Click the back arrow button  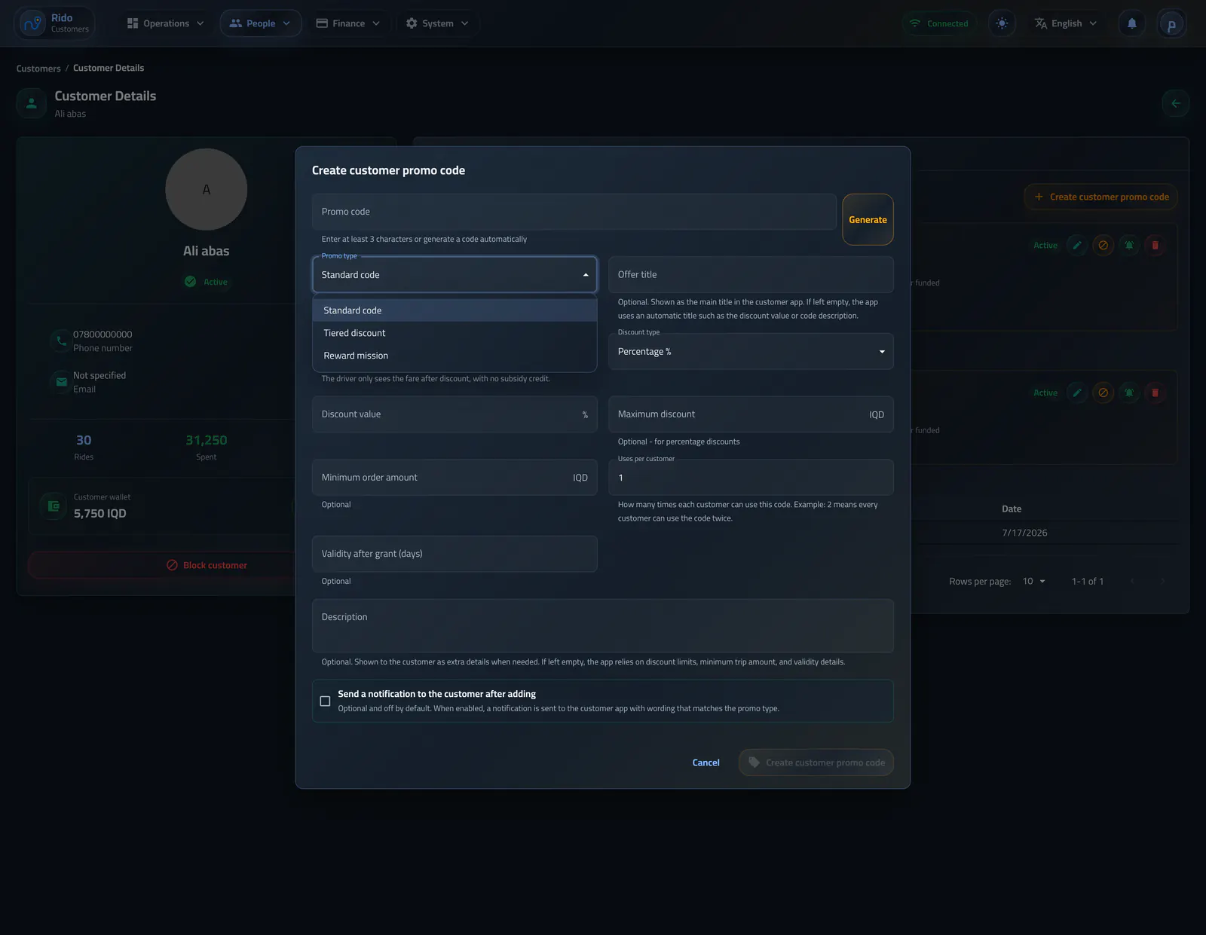coord(1176,103)
